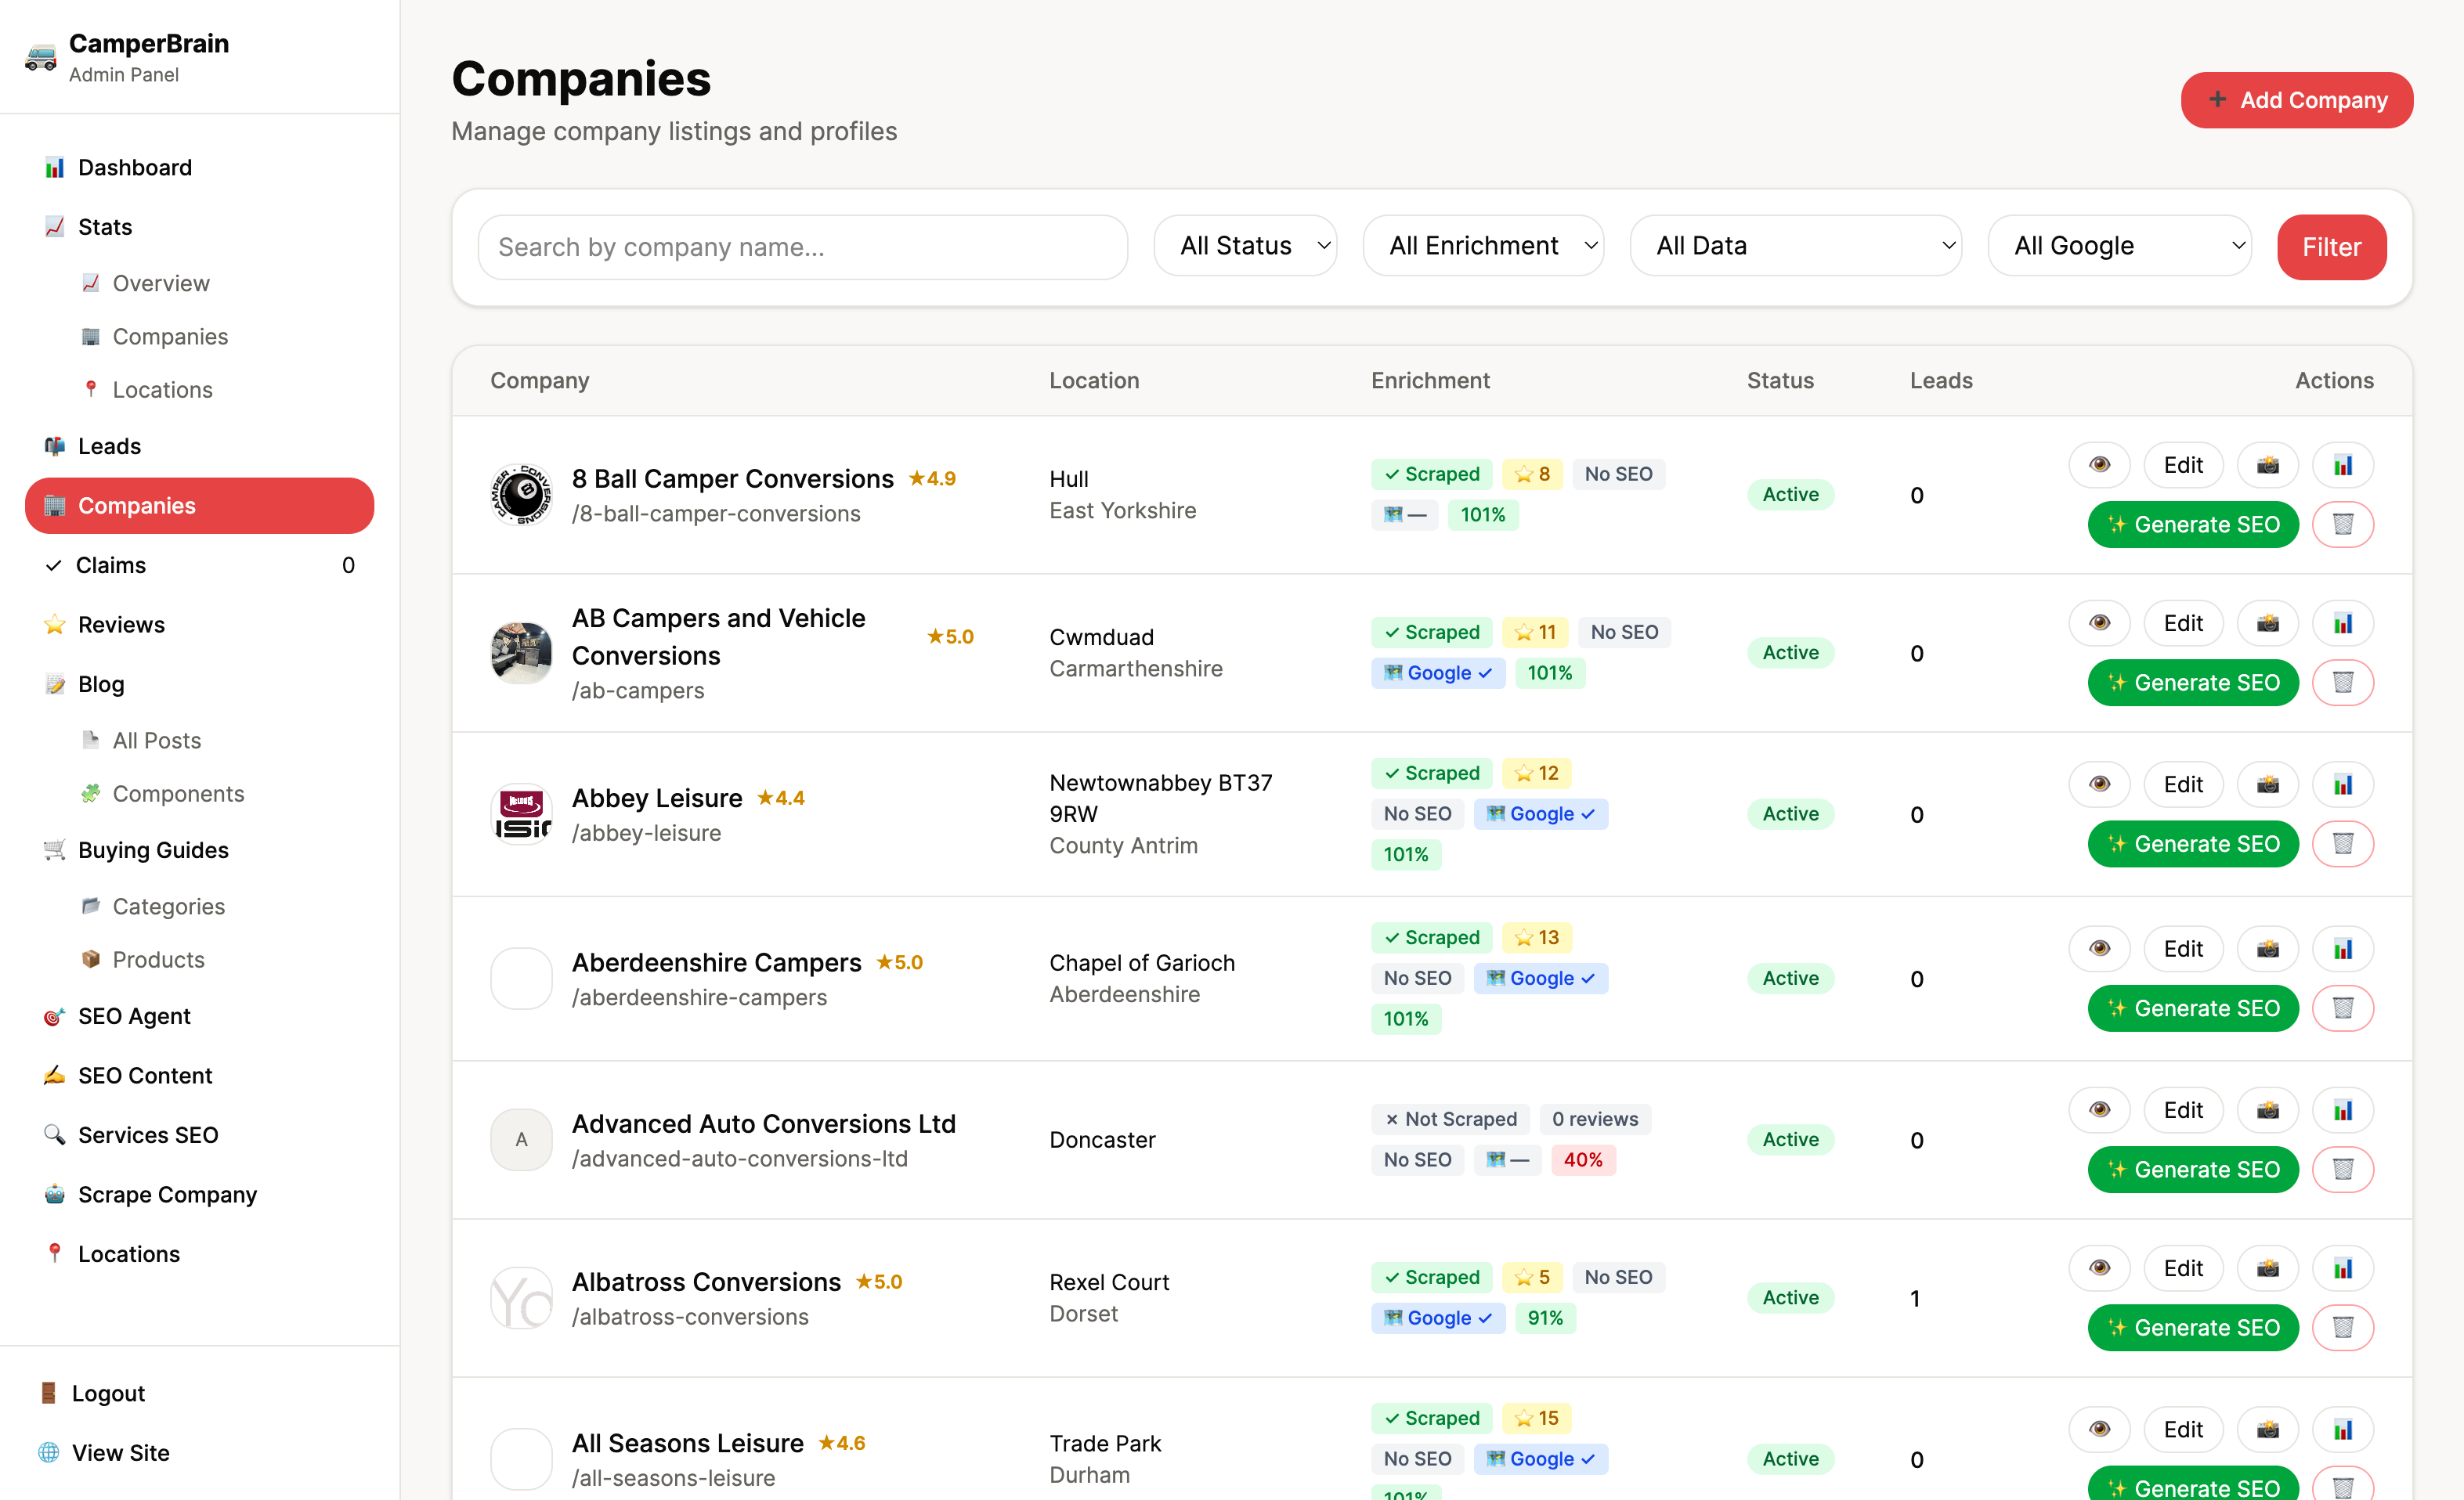
Task: Click the Scraped status badge for Abbey Leisure
Action: click(1432, 773)
